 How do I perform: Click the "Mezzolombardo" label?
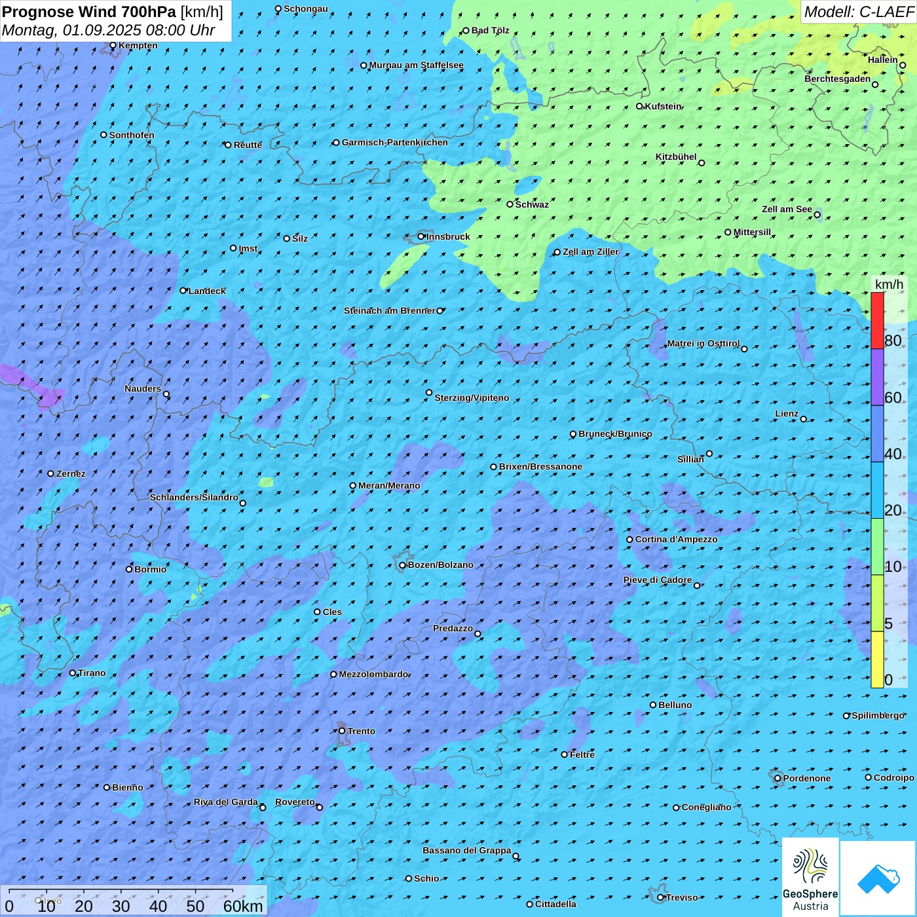pyautogui.click(x=374, y=674)
